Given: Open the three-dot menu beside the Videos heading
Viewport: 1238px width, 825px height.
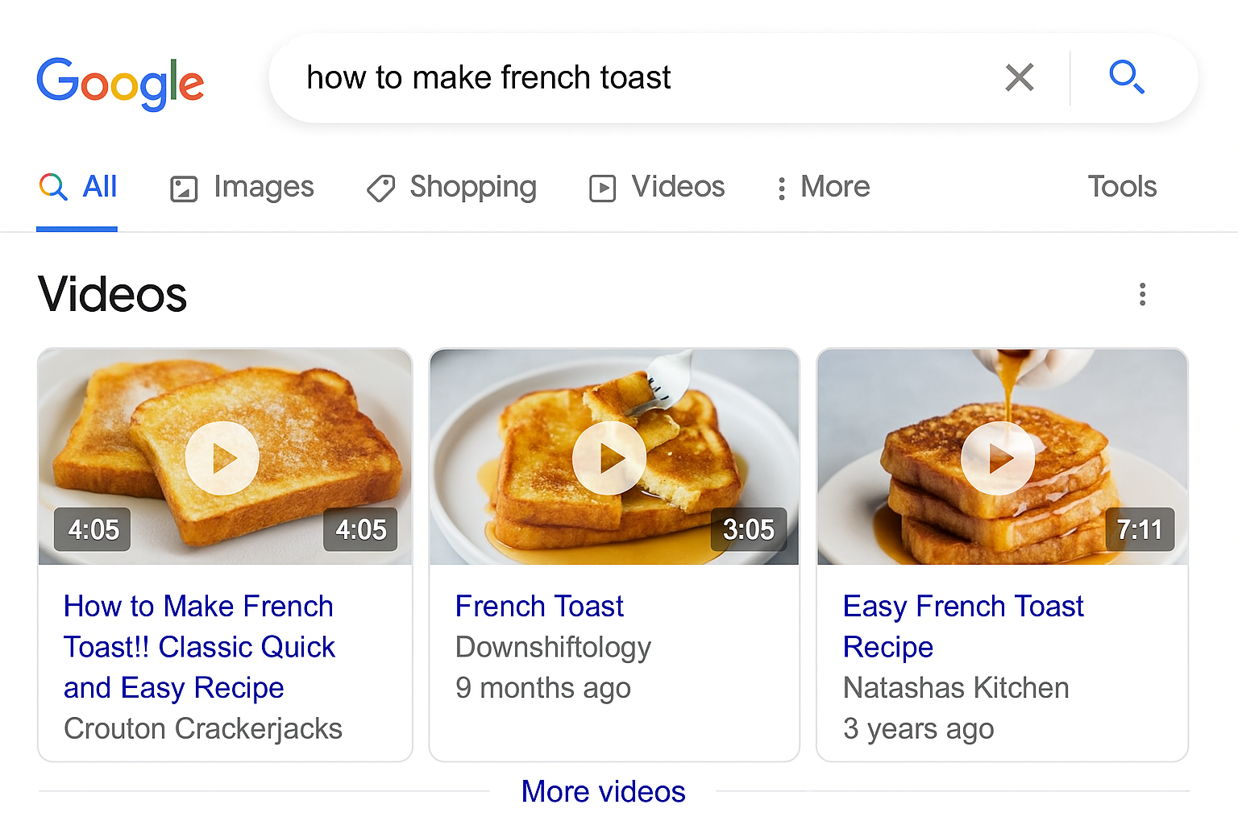Looking at the screenshot, I should [1142, 295].
